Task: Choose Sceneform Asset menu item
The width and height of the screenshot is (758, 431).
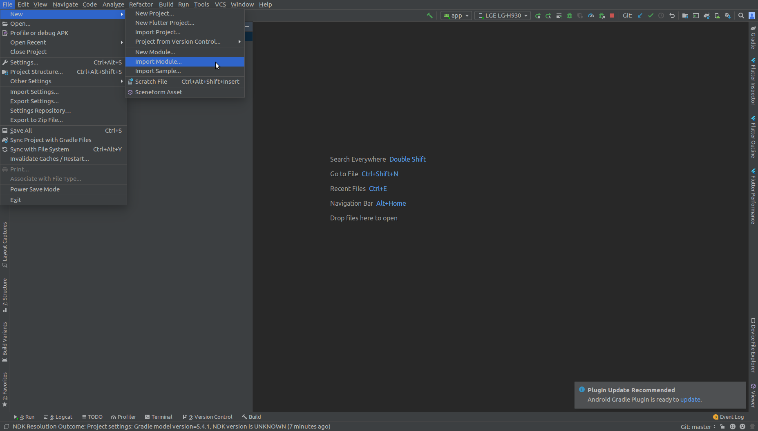Action: coord(185,92)
